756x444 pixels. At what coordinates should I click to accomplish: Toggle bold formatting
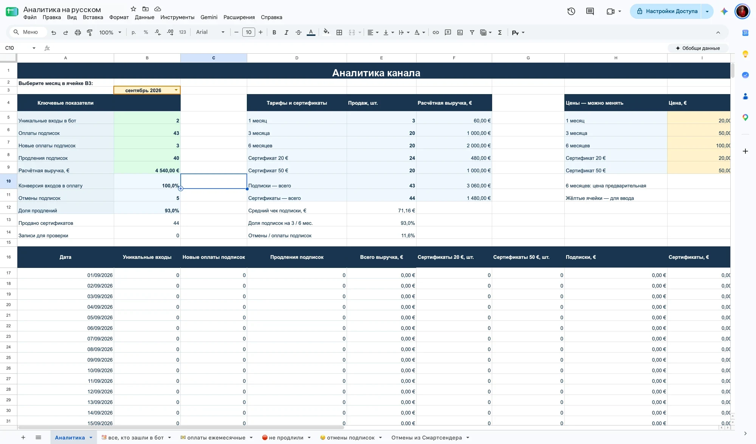pos(274,32)
